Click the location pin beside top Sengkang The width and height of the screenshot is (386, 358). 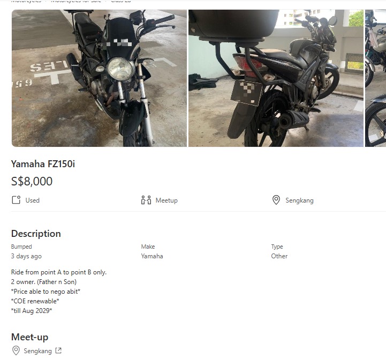[276, 200]
